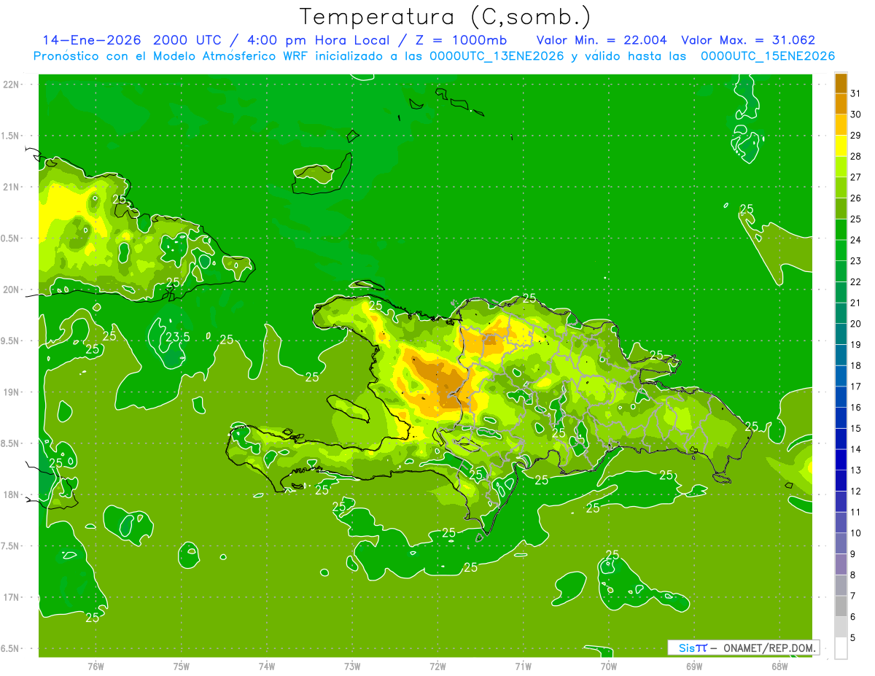Pick the purple swatch between legend 8 and 9
The width and height of the screenshot is (875, 676).
tap(841, 564)
